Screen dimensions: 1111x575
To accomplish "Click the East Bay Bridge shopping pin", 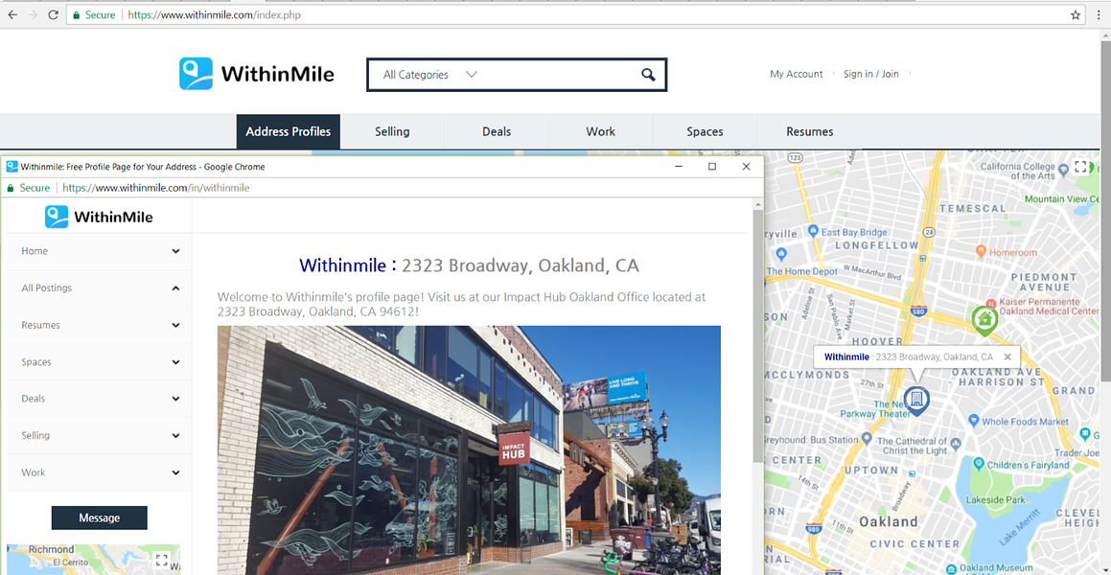I will (x=813, y=232).
